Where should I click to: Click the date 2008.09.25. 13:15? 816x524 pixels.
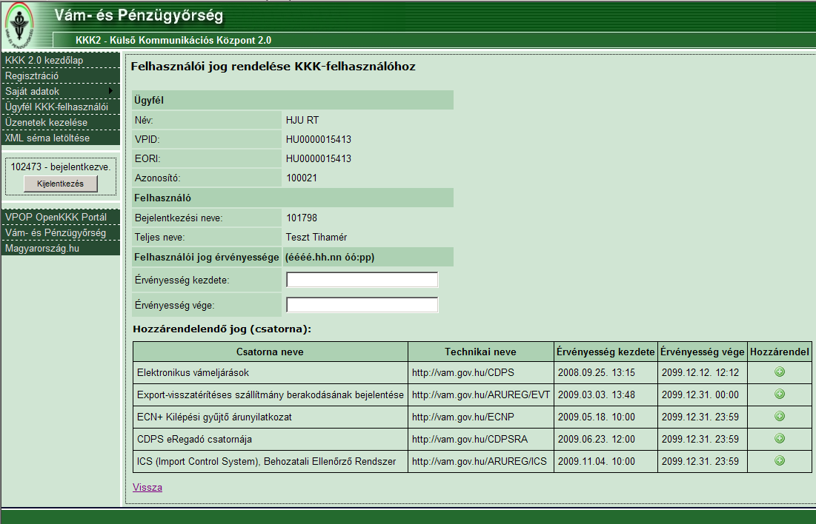click(597, 373)
